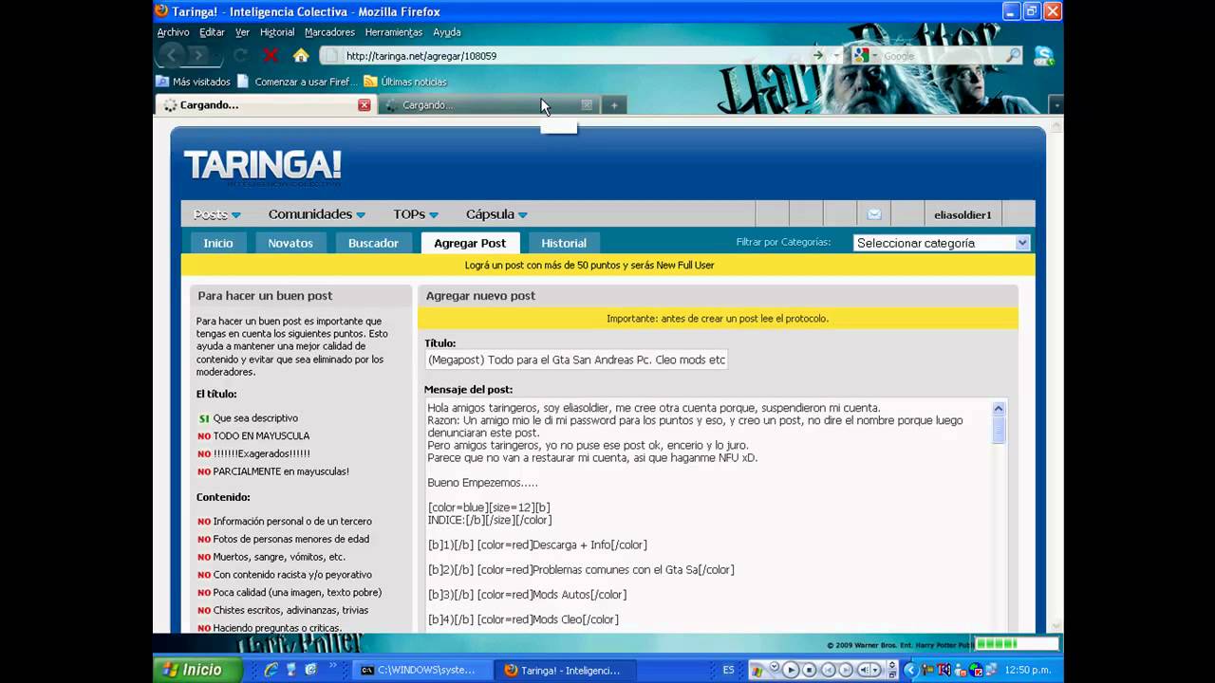
Task: Open the Ver menu
Action: pos(242,32)
